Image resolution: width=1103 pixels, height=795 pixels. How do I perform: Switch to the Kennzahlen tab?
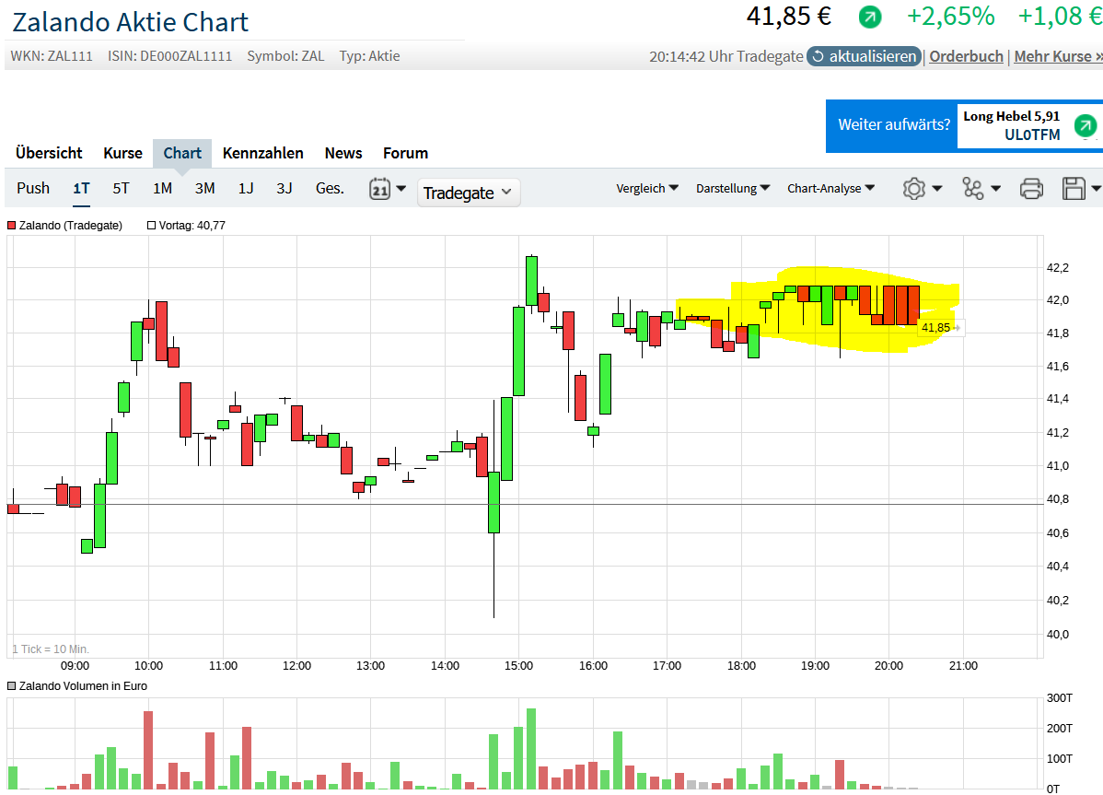point(262,153)
